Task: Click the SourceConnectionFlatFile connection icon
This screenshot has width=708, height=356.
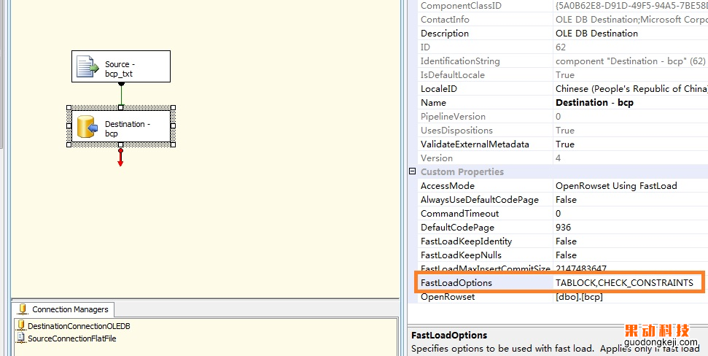Action: tap(21, 338)
